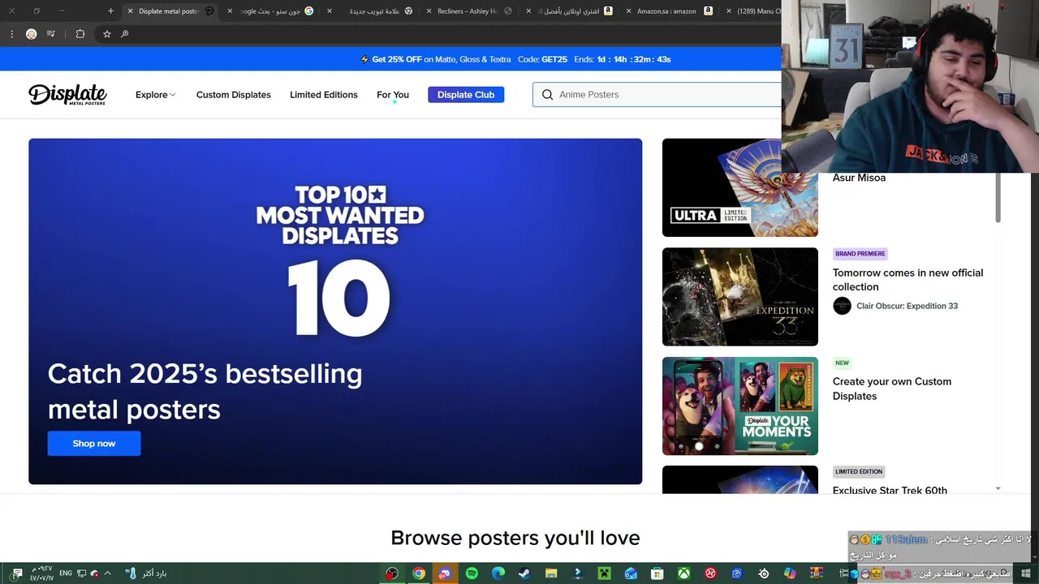The height and width of the screenshot is (584, 1039).
Task: Open Steam from the taskbar
Action: pyautogui.click(x=524, y=573)
